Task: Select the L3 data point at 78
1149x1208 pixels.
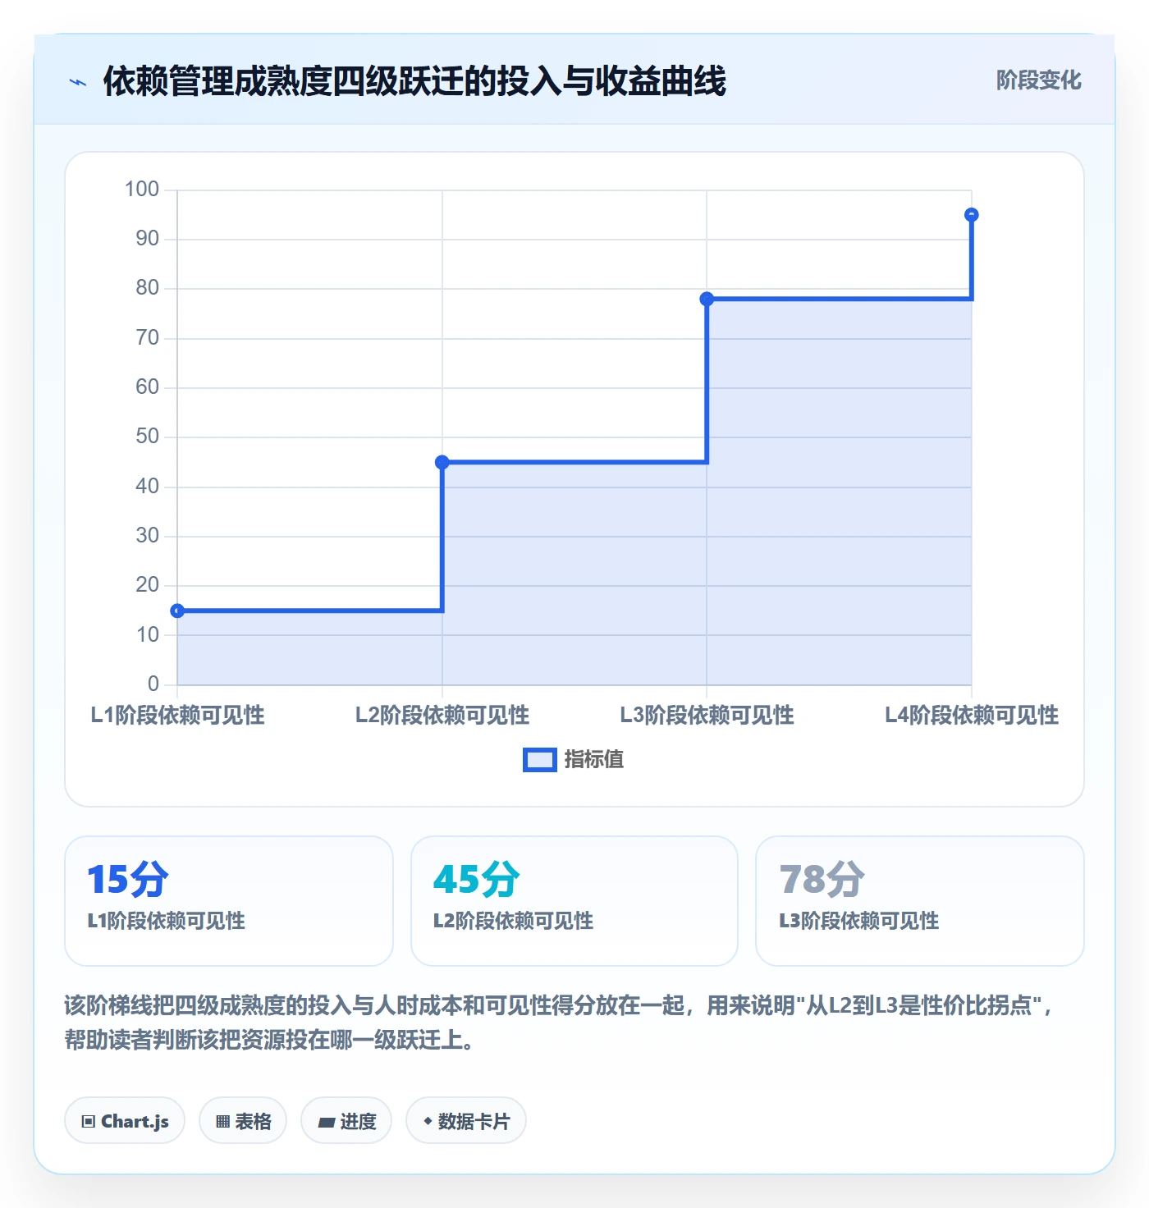Action: (707, 299)
